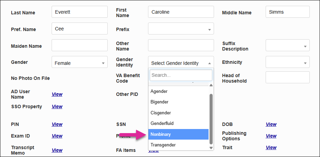The height and width of the screenshot is (157, 320).
Task: Click the Pref. Name field containing Cee
Action: click(x=80, y=29)
